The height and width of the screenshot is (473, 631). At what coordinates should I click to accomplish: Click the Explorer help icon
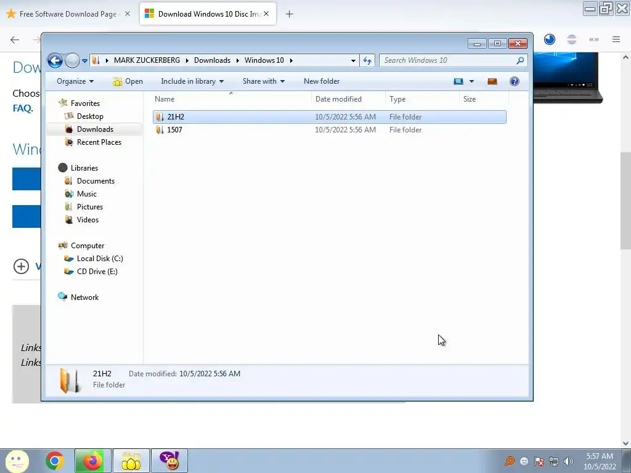click(515, 81)
